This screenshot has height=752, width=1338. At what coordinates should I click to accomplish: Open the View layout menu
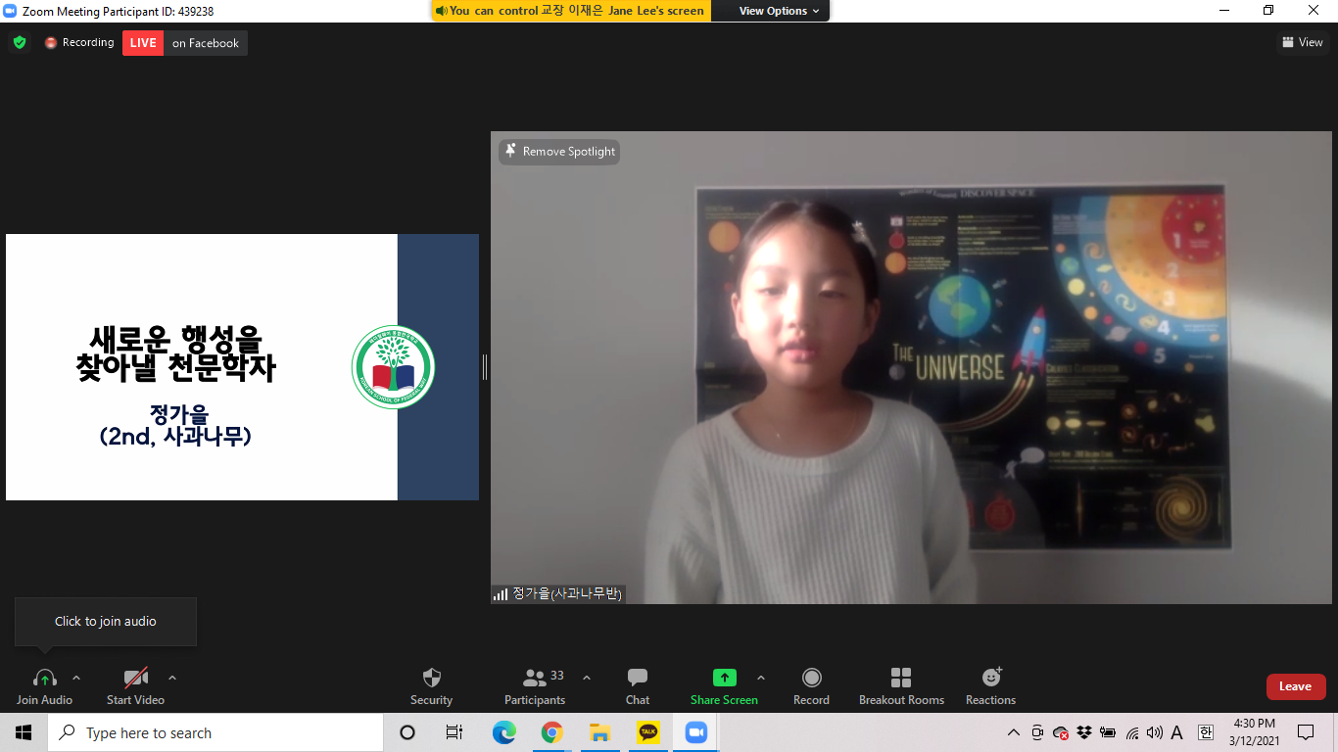coord(1302,42)
